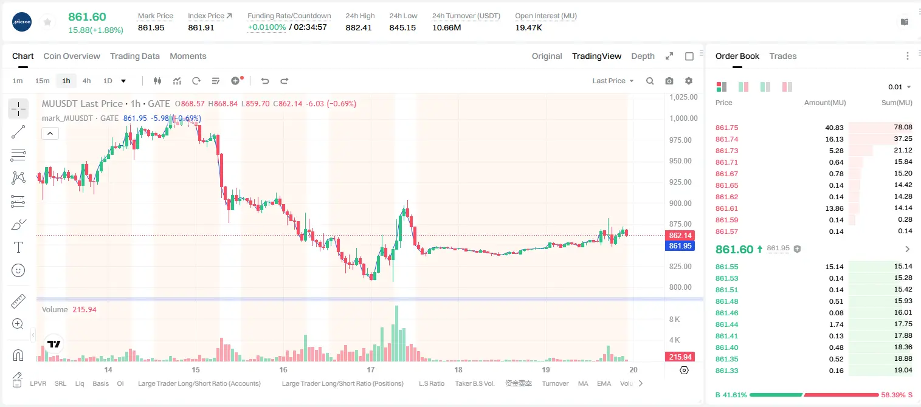Show more indicators at the bottom bar's right
This screenshot has height=407, width=921.
click(640, 383)
